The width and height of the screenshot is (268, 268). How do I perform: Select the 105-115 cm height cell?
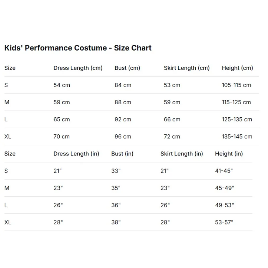[236, 85]
